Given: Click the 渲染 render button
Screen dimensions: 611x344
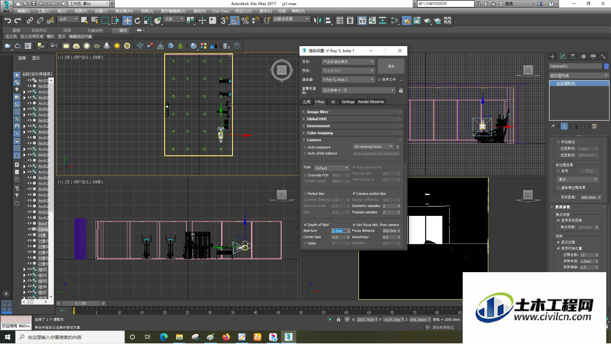Looking at the screenshot, I should tap(391, 66).
